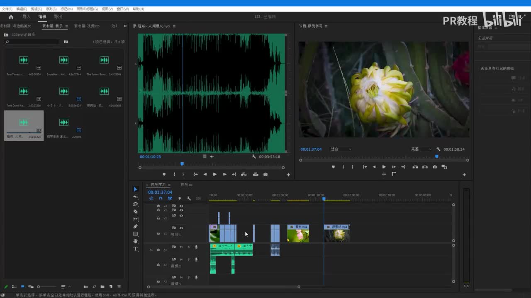Select the Hand tool
Viewport: 531px width, 298px height.
(x=135, y=241)
